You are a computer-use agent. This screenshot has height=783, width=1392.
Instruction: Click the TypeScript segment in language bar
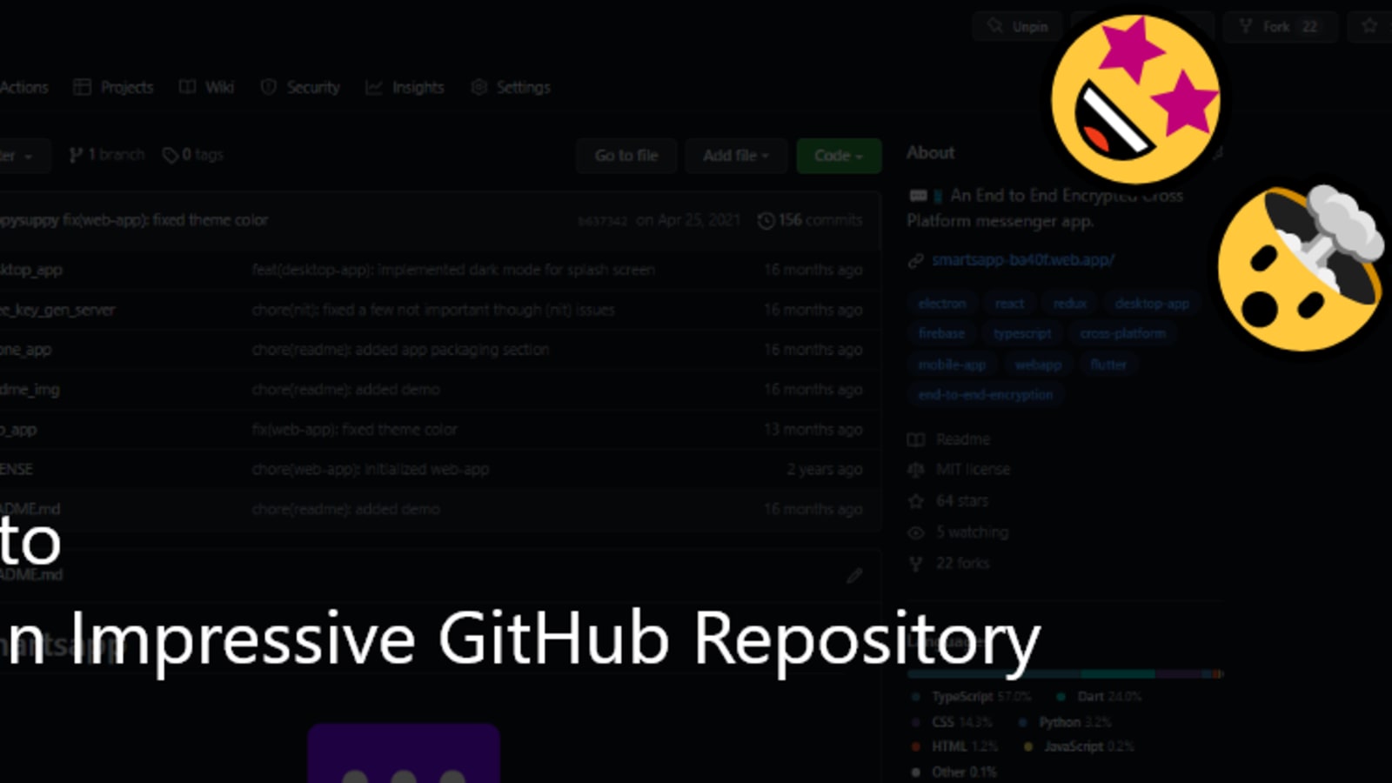tap(993, 673)
